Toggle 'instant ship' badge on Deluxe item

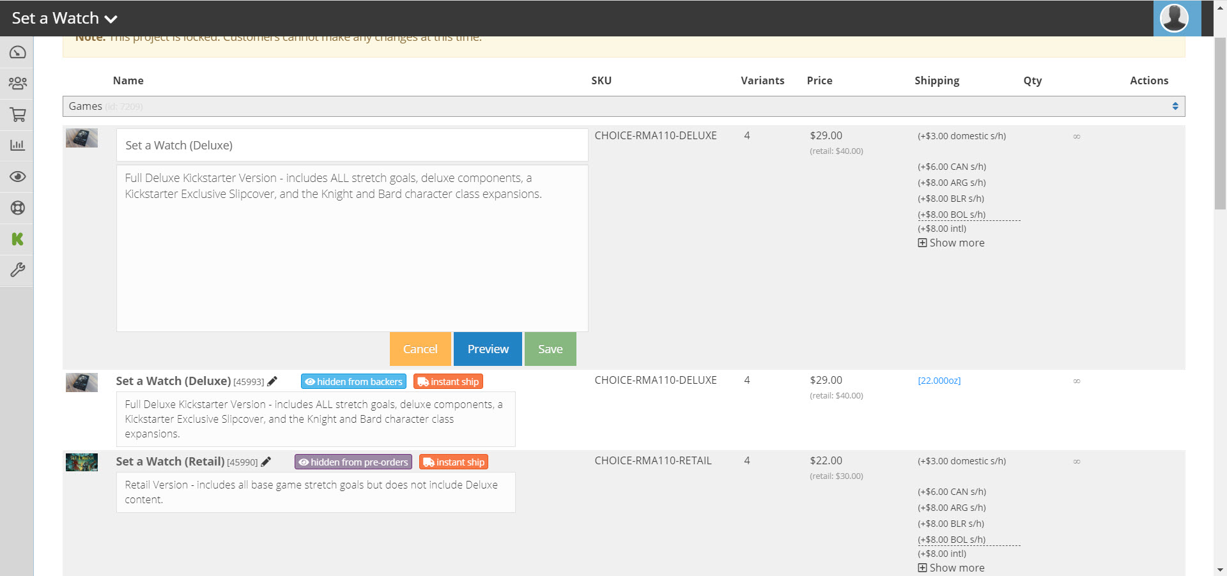coord(448,382)
